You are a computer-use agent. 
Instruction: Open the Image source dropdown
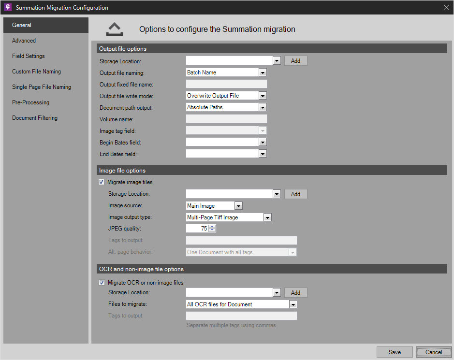click(x=238, y=206)
